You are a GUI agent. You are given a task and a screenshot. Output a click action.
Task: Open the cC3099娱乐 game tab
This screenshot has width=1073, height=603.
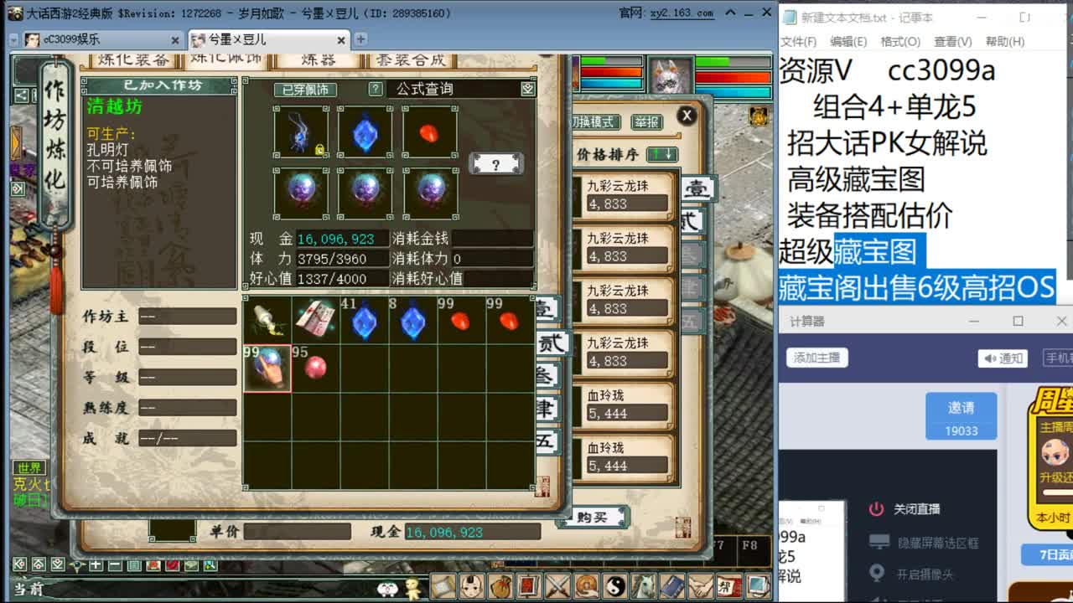pyautogui.click(x=101, y=39)
